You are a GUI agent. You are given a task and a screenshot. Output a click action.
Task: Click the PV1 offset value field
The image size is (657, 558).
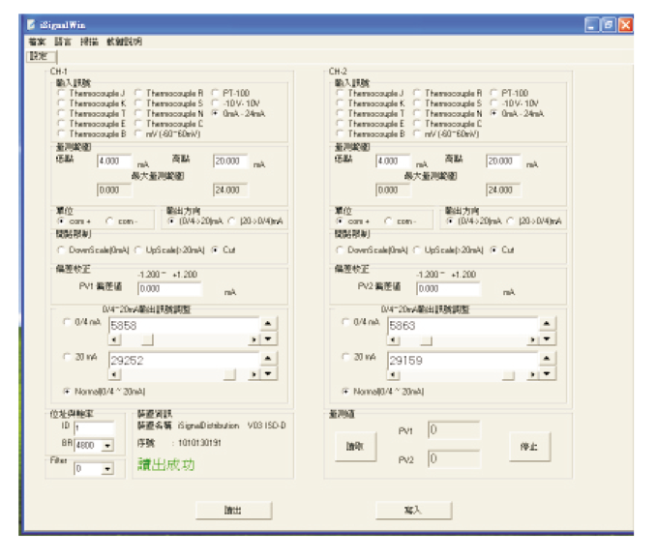[169, 288]
